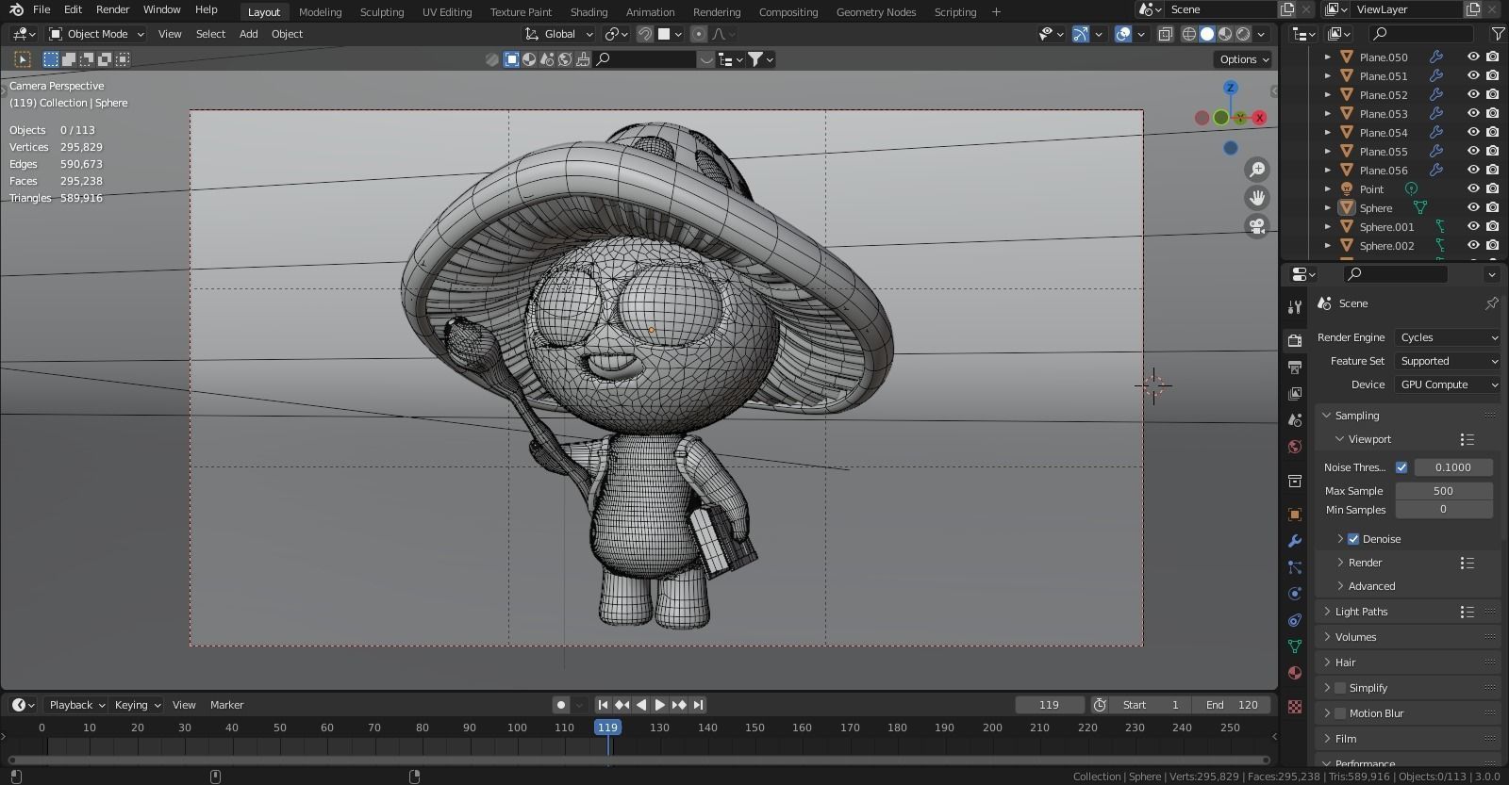Click the End frame 120 field
The height and width of the screenshot is (785, 1509).
1232,705
